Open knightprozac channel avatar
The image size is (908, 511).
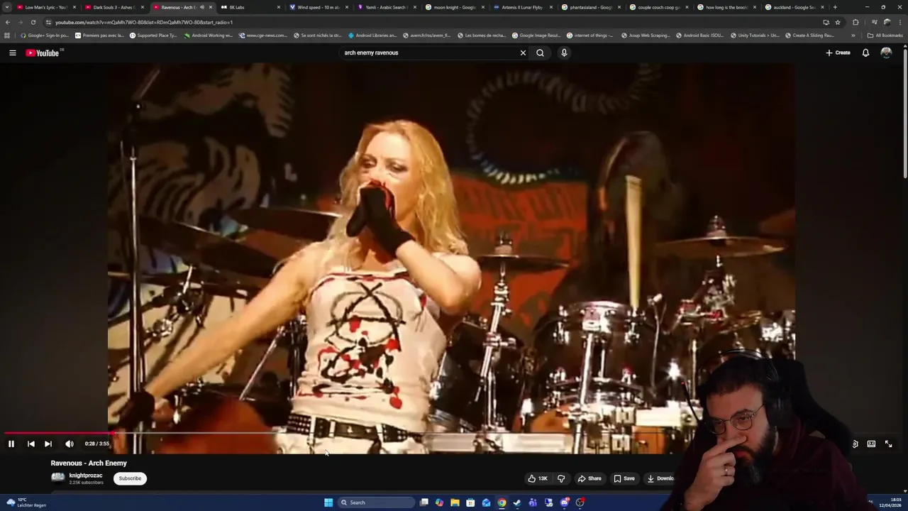[x=58, y=478]
